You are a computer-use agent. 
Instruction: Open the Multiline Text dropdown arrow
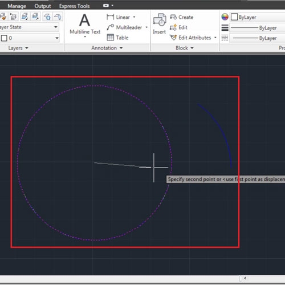click(x=85, y=36)
